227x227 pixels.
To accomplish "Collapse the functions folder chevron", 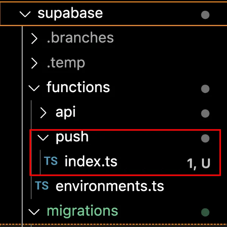I will click(x=34, y=88).
